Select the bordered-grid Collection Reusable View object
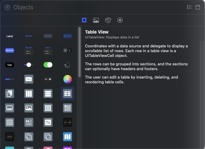 [x=10, y=122]
